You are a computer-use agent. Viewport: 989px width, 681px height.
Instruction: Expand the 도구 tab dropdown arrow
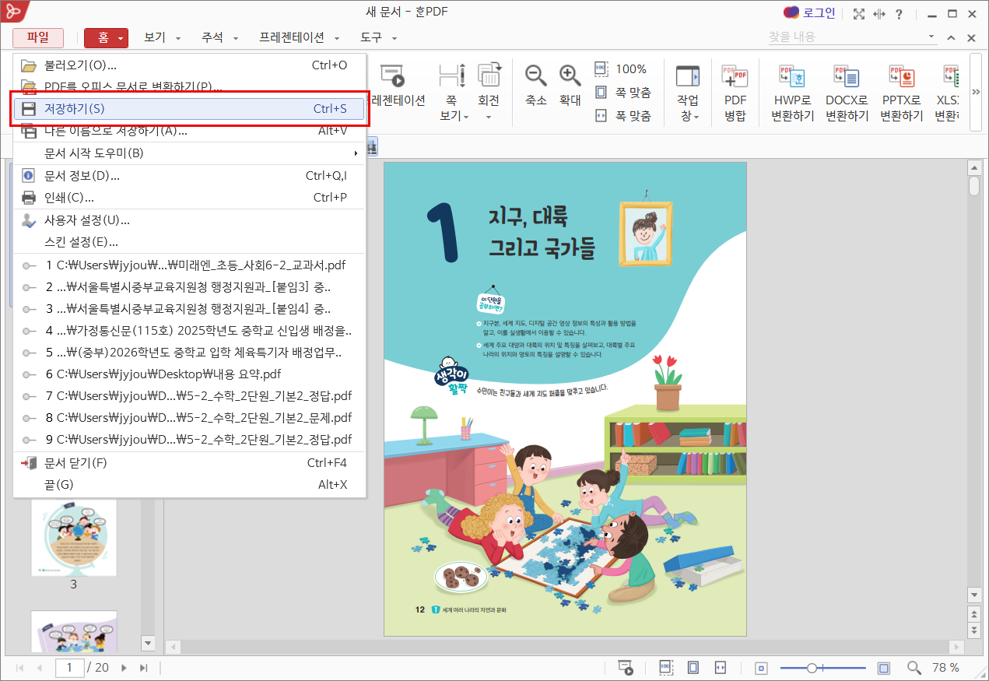[395, 38]
